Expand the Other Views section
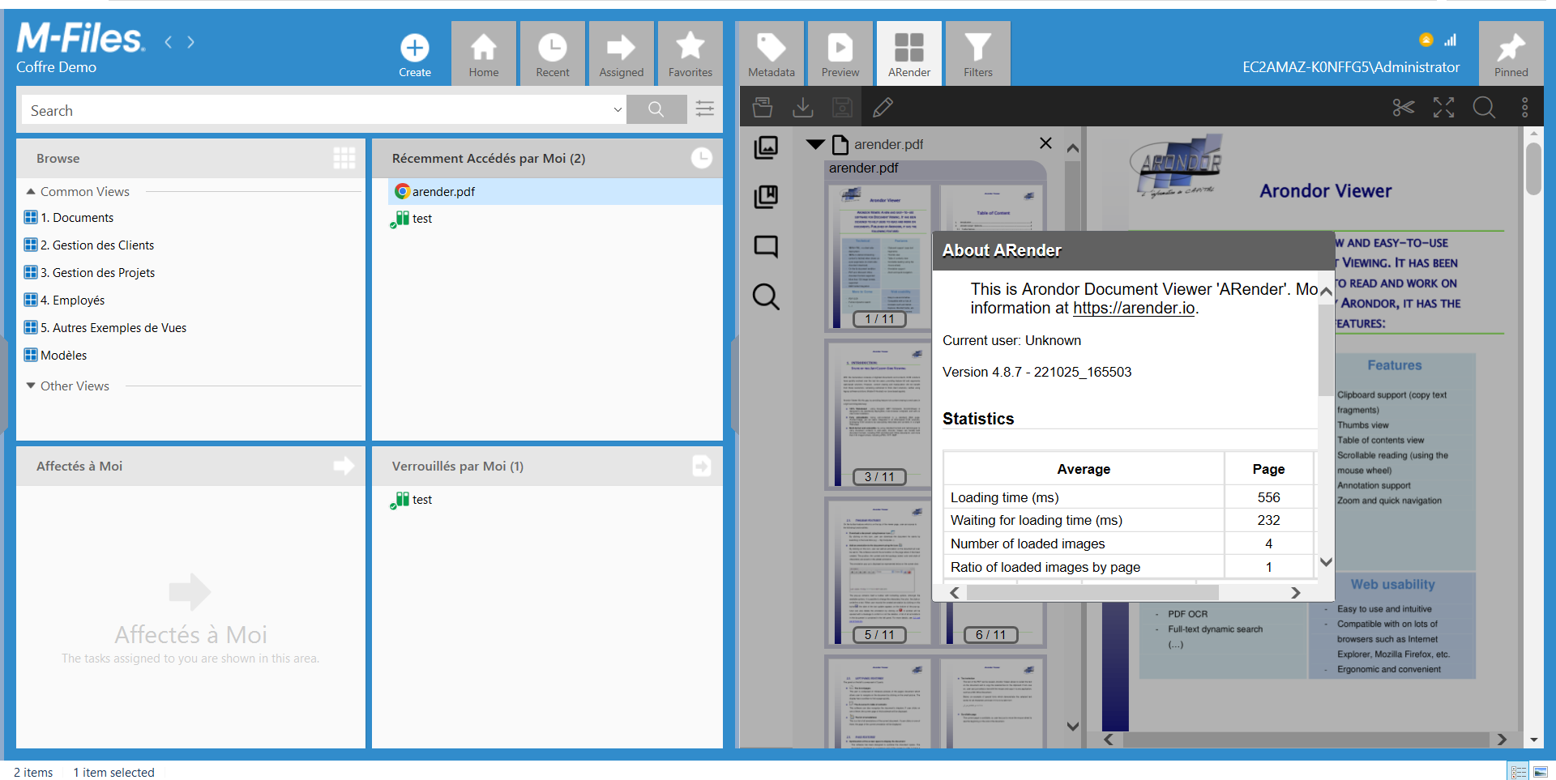1556x780 pixels. (x=31, y=386)
